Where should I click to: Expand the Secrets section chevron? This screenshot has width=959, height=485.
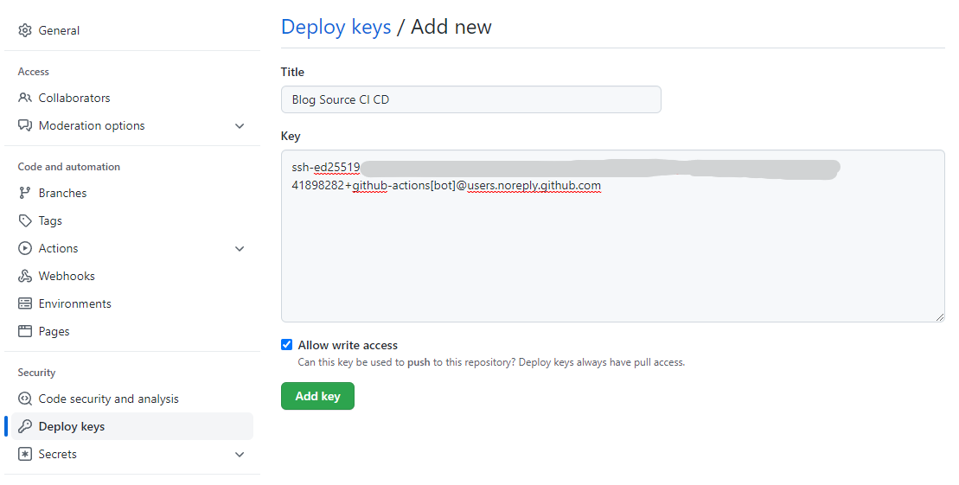tap(240, 455)
